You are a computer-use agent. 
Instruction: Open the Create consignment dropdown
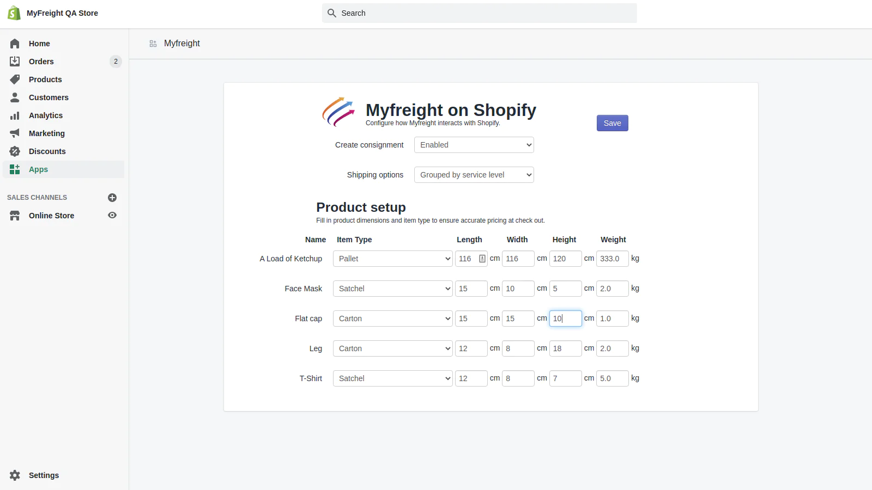(474, 145)
